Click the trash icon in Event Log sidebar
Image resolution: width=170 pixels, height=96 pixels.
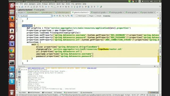(x=19, y=82)
